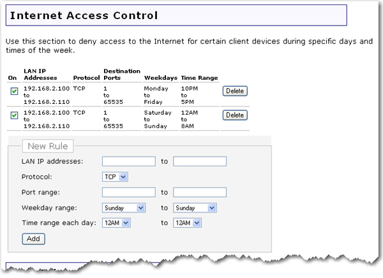The image size is (383, 278).
Task: Expand the first Weekday range dropdown
Action: [x=124, y=207]
